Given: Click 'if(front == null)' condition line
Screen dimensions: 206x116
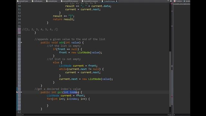Looking at the screenshot, I should point(68,49).
